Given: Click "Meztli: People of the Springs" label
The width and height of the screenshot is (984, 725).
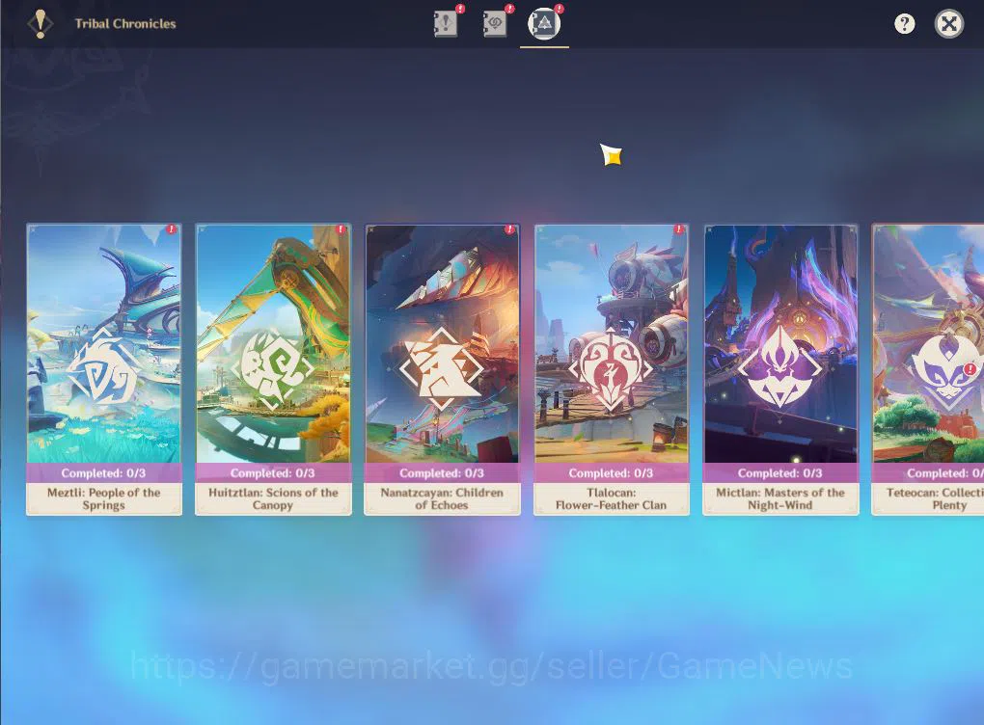Looking at the screenshot, I should coord(103,498).
